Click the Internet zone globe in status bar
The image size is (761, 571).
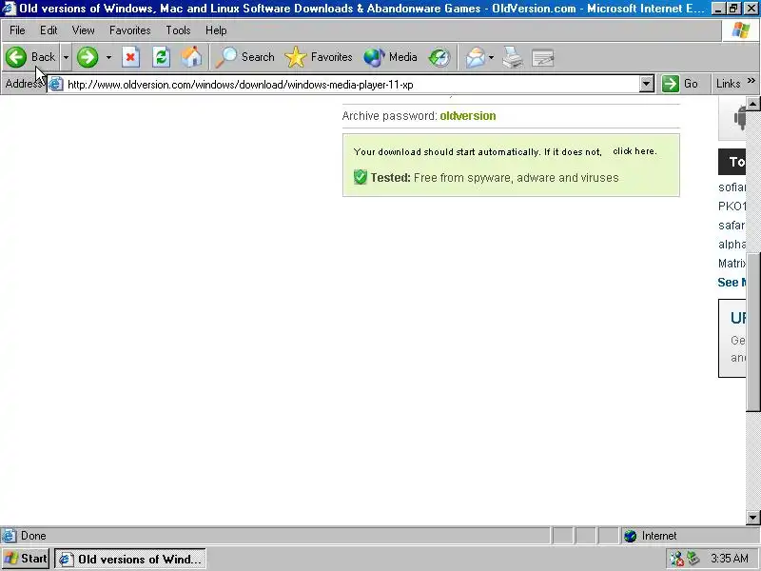click(x=630, y=536)
